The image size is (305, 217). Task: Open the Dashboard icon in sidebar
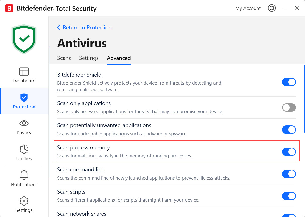tap(24, 72)
